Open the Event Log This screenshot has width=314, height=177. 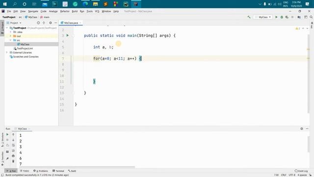[301, 171]
